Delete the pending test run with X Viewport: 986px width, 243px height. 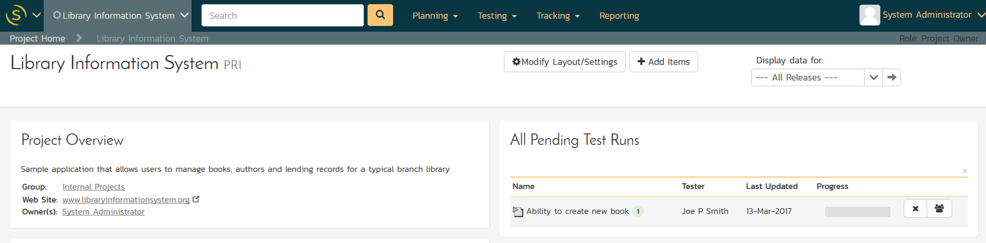[915, 209]
